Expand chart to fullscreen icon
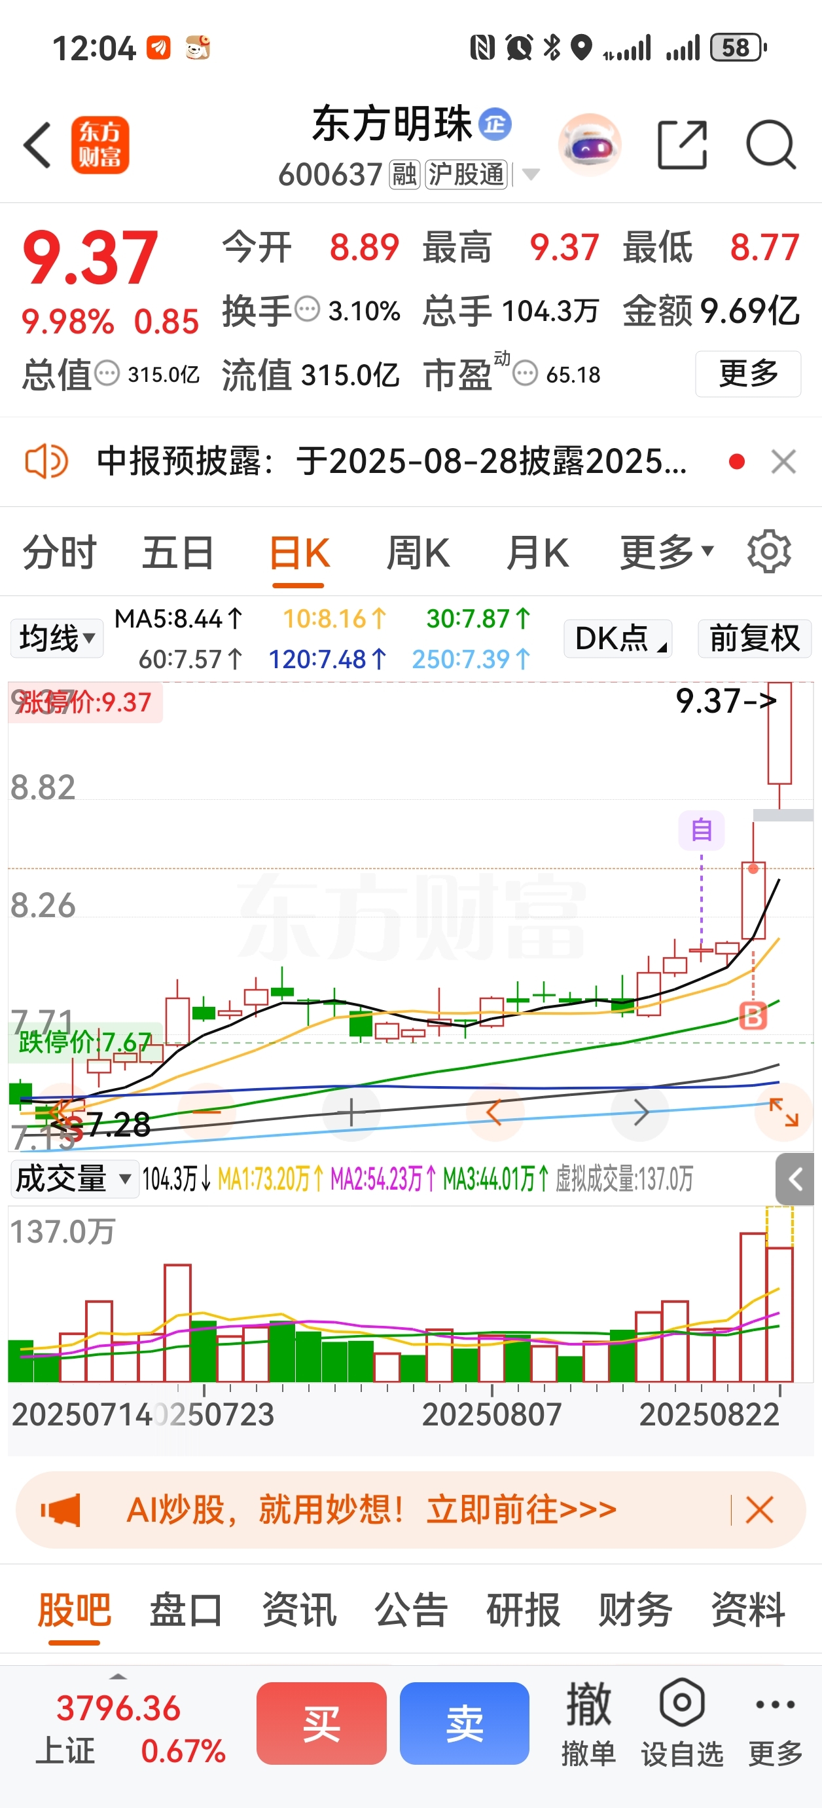Screen dimensions: 822x1808 point(783,1112)
